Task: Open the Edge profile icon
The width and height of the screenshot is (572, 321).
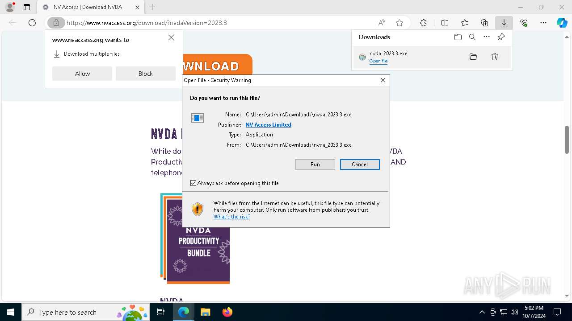Action: point(10,7)
